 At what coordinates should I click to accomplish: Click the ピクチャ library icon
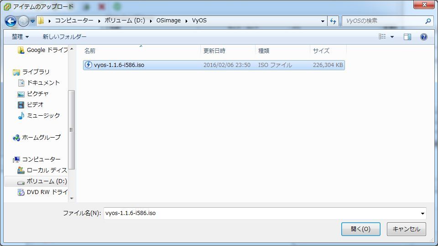(21, 94)
